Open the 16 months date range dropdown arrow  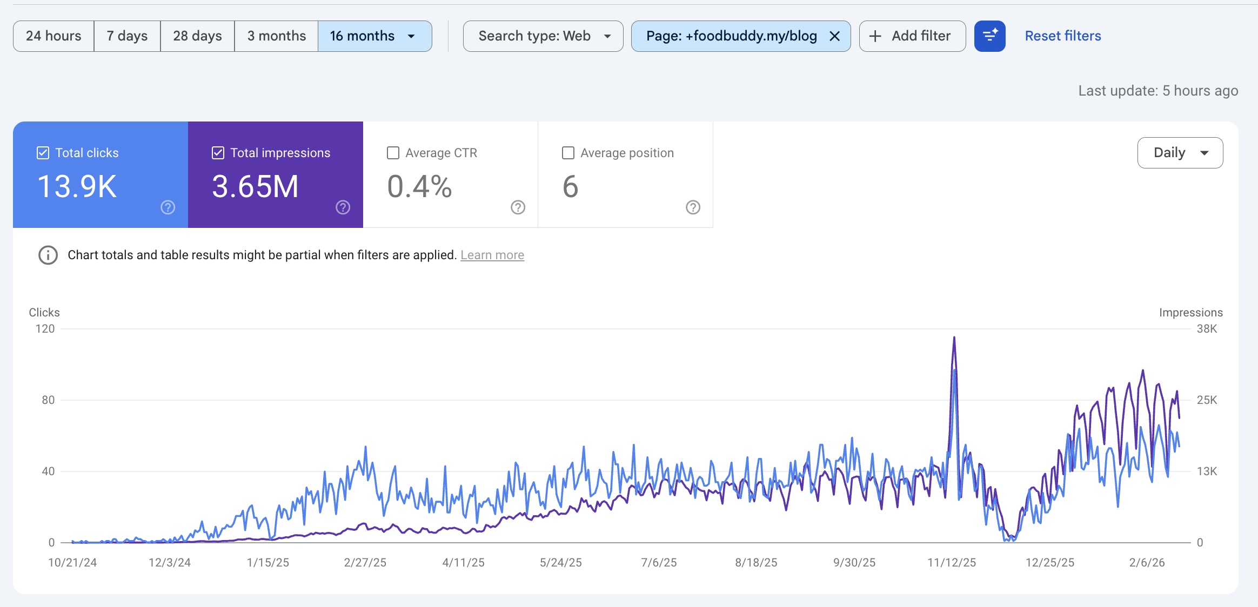click(411, 36)
